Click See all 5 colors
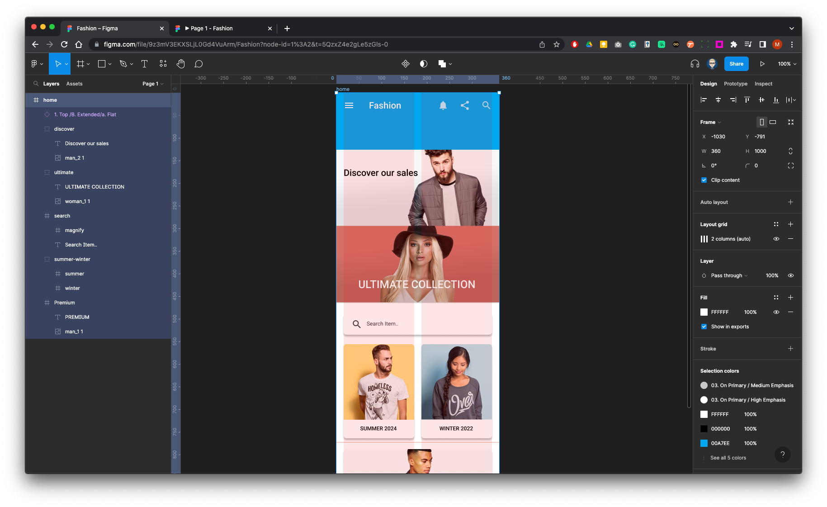 tap(728, 458)
